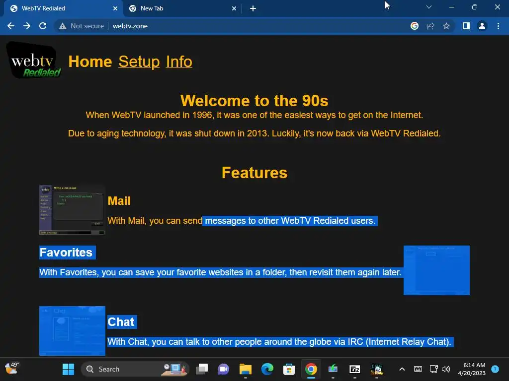Go forward with the forward arrow
This screenshot has width=509, height=381.
(27, 26)
